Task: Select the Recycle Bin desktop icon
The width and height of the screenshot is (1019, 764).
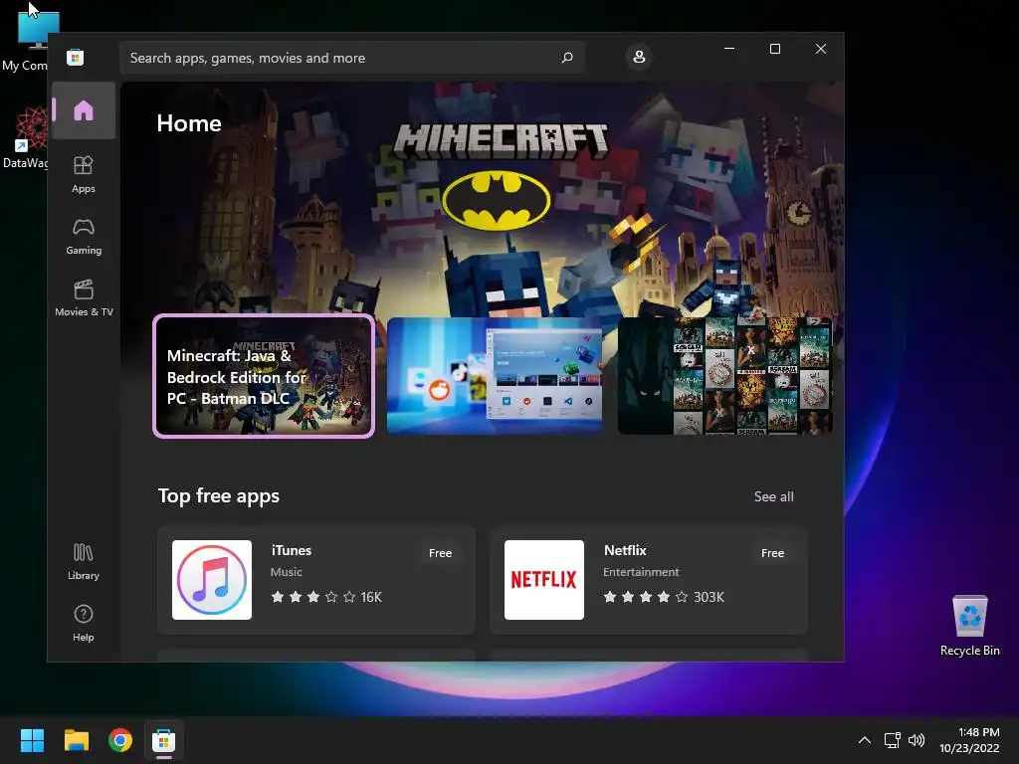Action: 969,625
